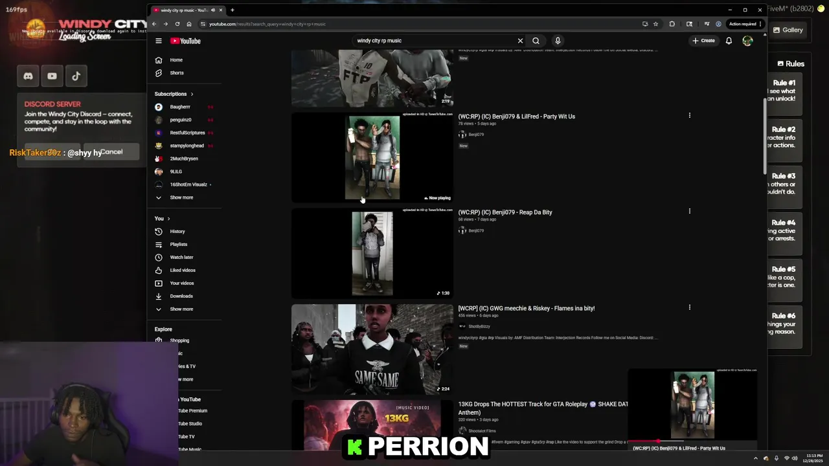Click the YouTube logo
This screenshot has height=466, width=829.
click(186, 41)
